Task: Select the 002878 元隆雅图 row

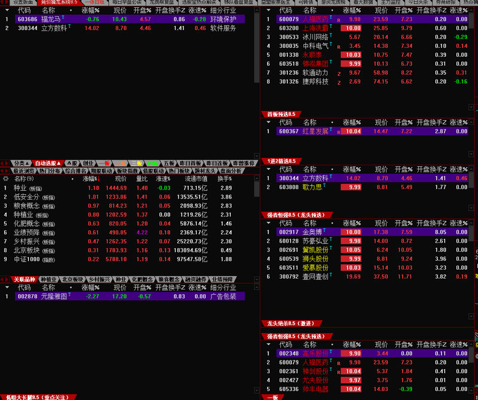Action: click(130, 296)
